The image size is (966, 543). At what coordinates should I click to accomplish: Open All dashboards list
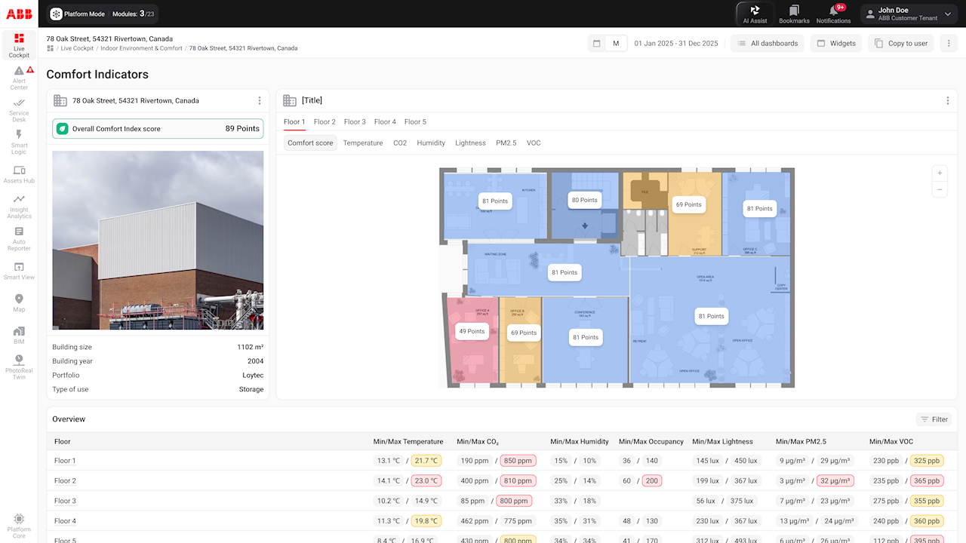767,44
